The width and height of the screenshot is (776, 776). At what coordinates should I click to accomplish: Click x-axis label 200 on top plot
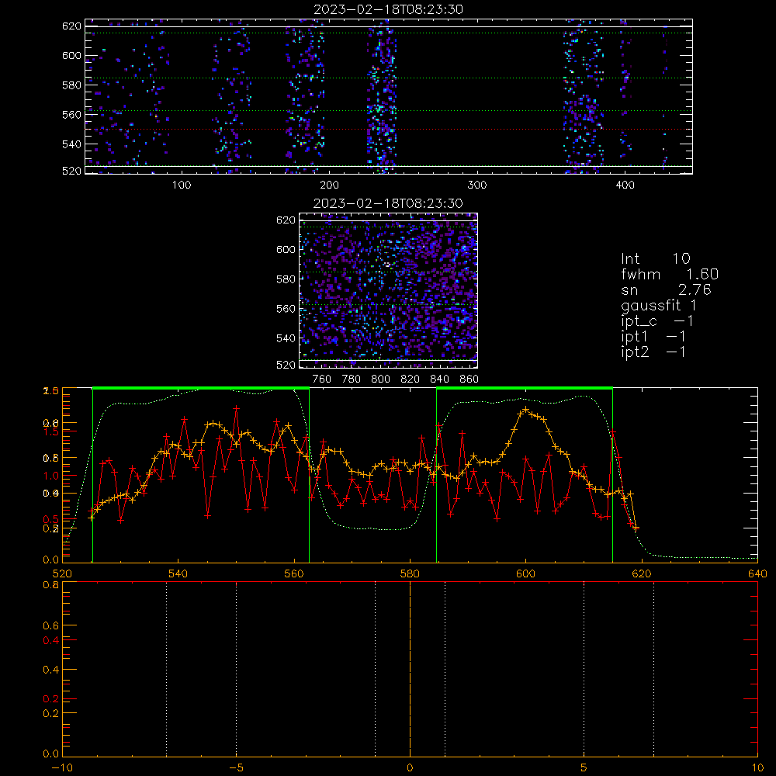tap(329, 185)
